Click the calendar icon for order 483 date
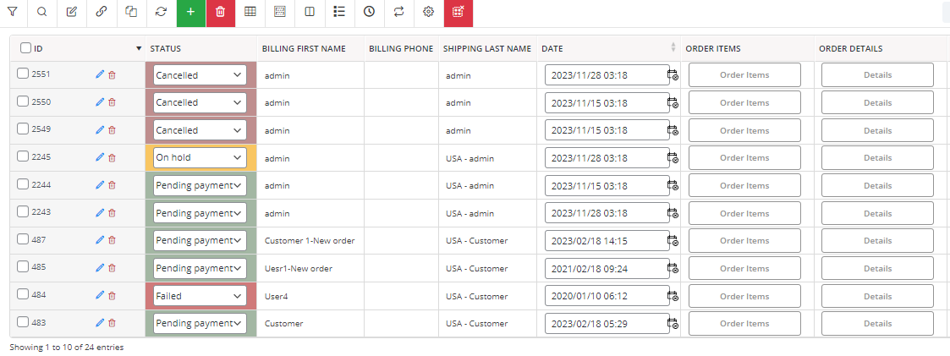The width and height of the screenshot is (950, 356). [673, 323]
